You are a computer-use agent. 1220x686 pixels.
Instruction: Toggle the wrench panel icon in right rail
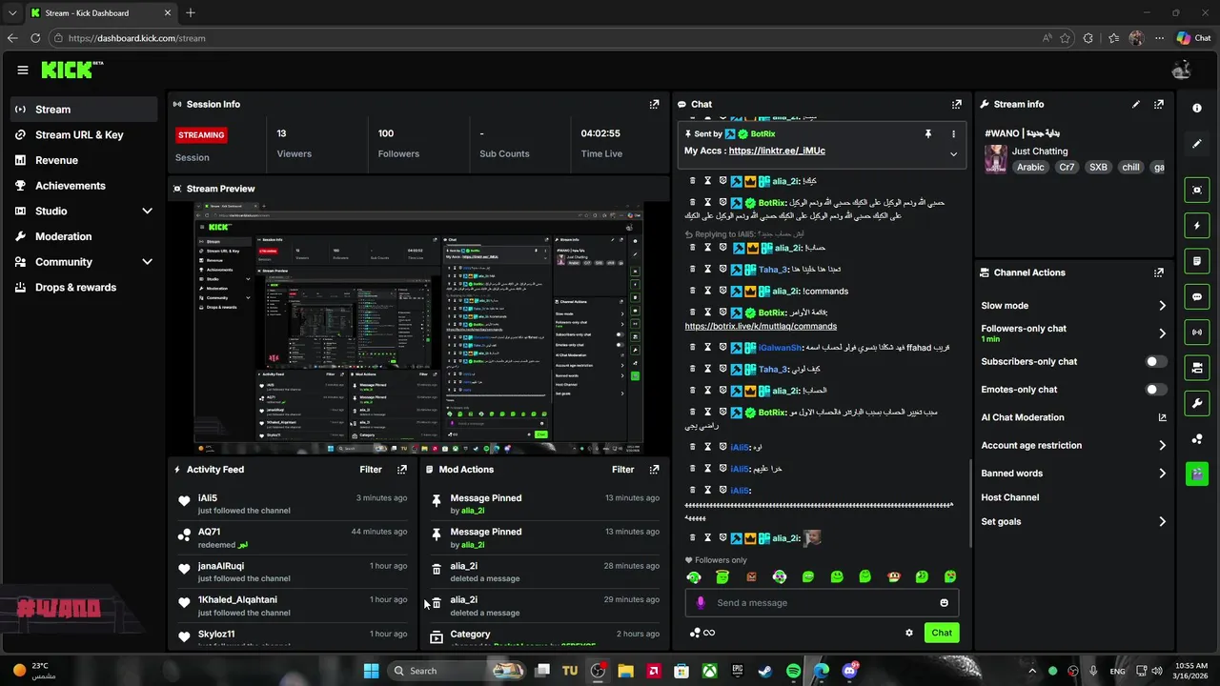coord(1197,403)
